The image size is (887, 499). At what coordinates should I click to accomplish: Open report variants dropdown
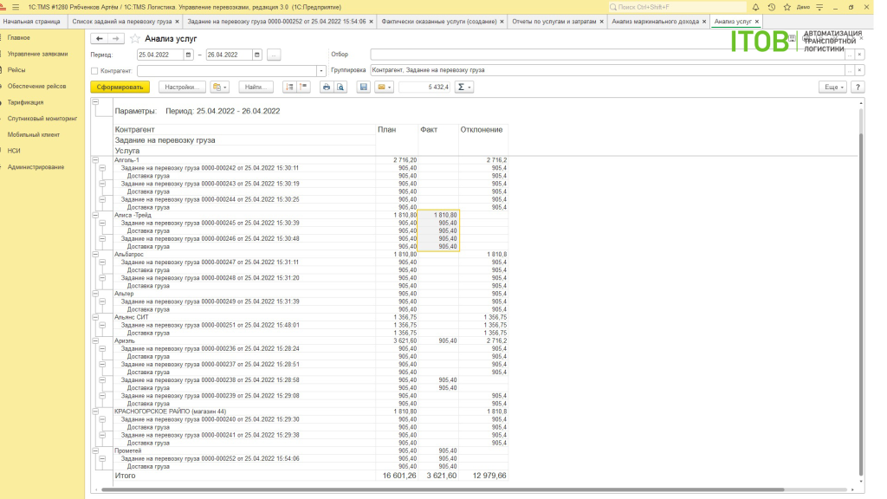219,87
